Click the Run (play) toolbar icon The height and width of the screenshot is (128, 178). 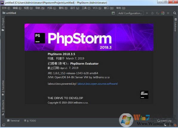coord(147,13)
